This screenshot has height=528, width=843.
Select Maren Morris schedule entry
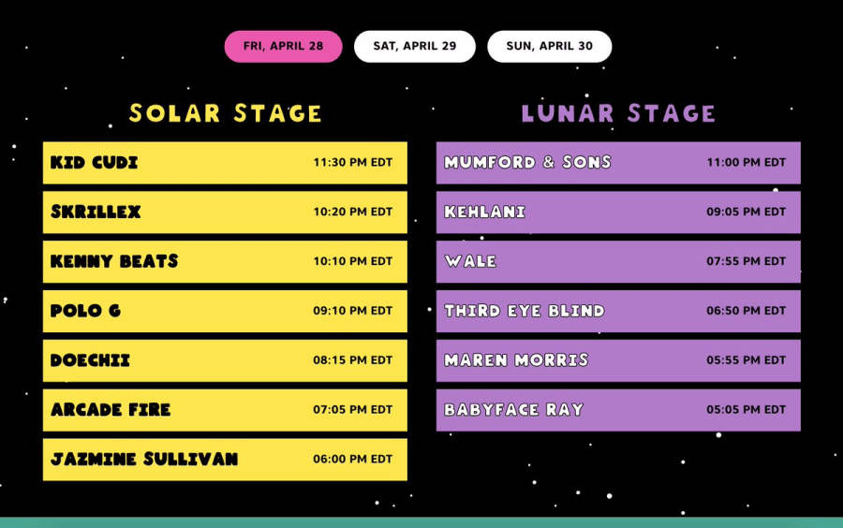click(618, 360)
